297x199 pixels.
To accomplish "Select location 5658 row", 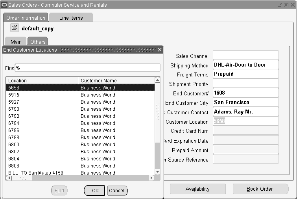I will click(80, 87).
